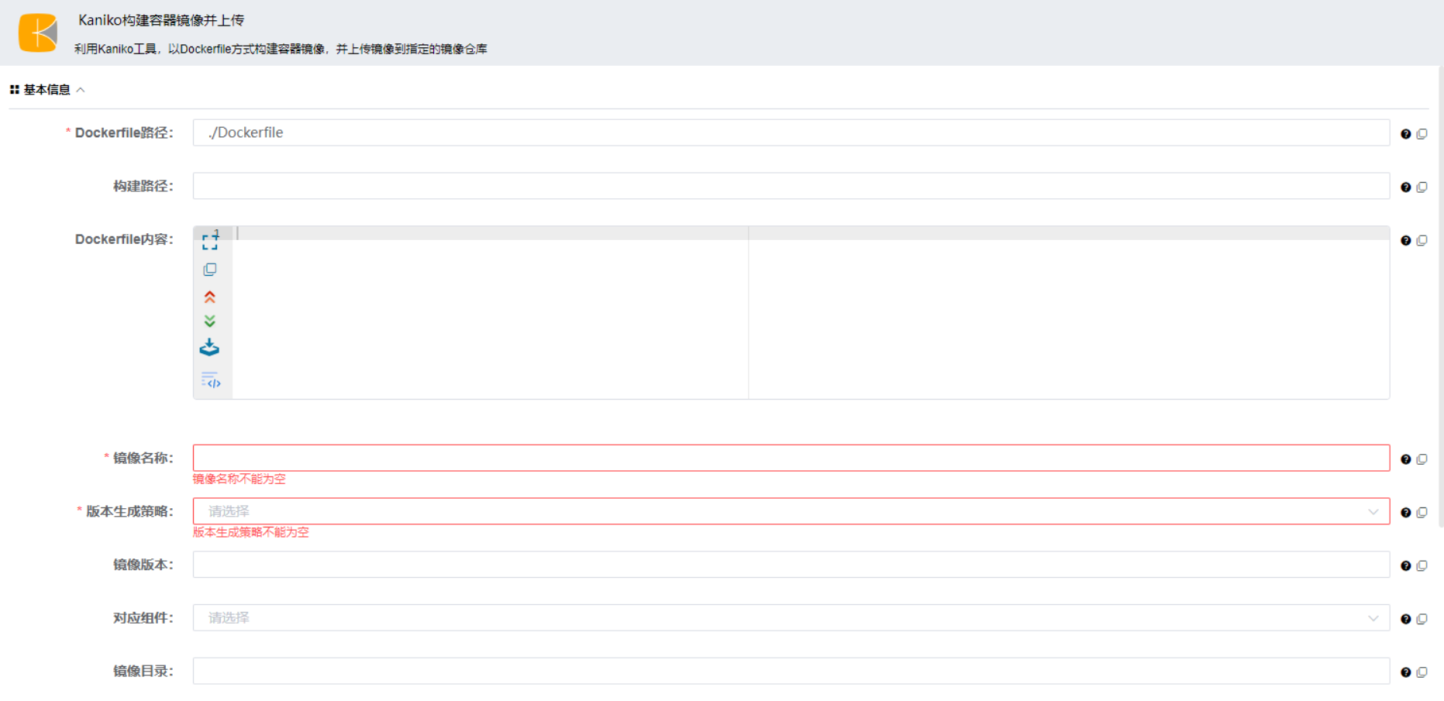Click the blue download icon in editor
Screen dimensions: 1444x701
pyautogui.click(x=210, y=348)
